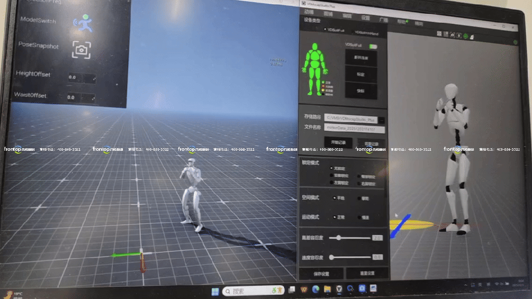Open Task View from the taskbar
Viewport: 532px width, 299px height.
pos(292,290)
